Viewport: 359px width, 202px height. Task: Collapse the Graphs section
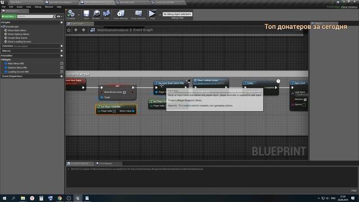[x=1, y=22]
